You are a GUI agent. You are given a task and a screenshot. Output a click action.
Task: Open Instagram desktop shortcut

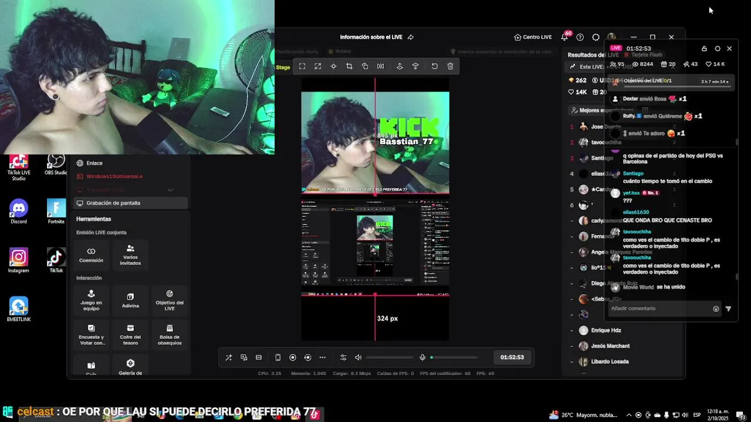pos(19,260)
